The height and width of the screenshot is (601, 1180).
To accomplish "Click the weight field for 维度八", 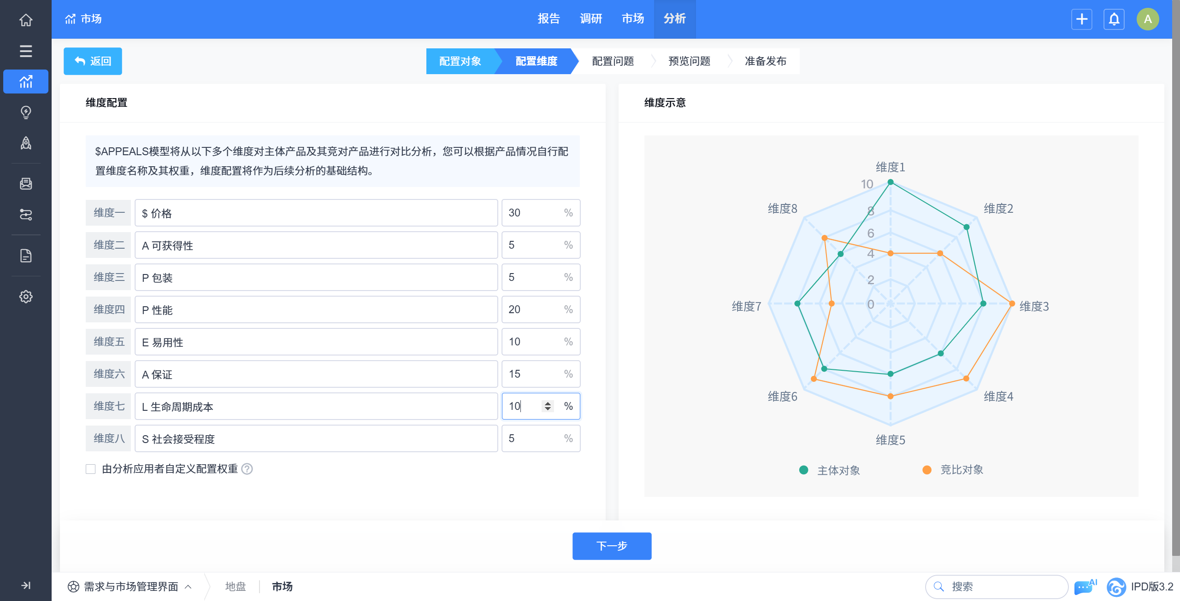I will [x=541, y=438].
